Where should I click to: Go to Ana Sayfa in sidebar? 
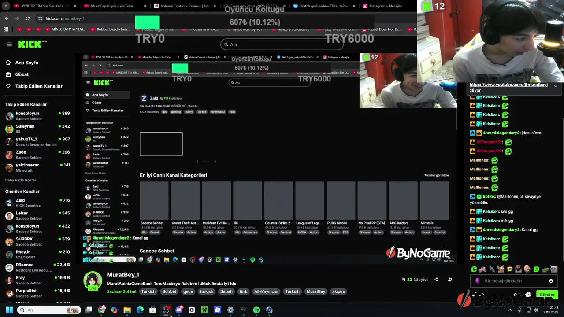(26, 63)
